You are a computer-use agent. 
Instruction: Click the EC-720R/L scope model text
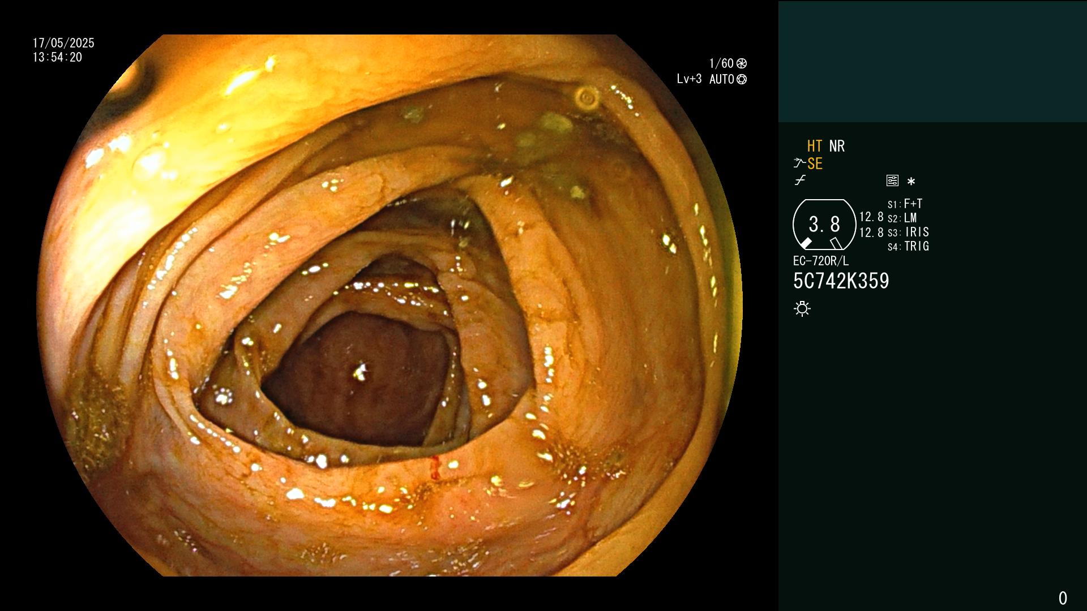point(821,261)
